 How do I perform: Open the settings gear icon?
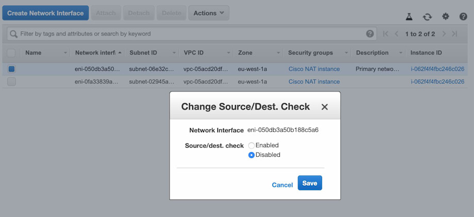[x=446, y=16]
